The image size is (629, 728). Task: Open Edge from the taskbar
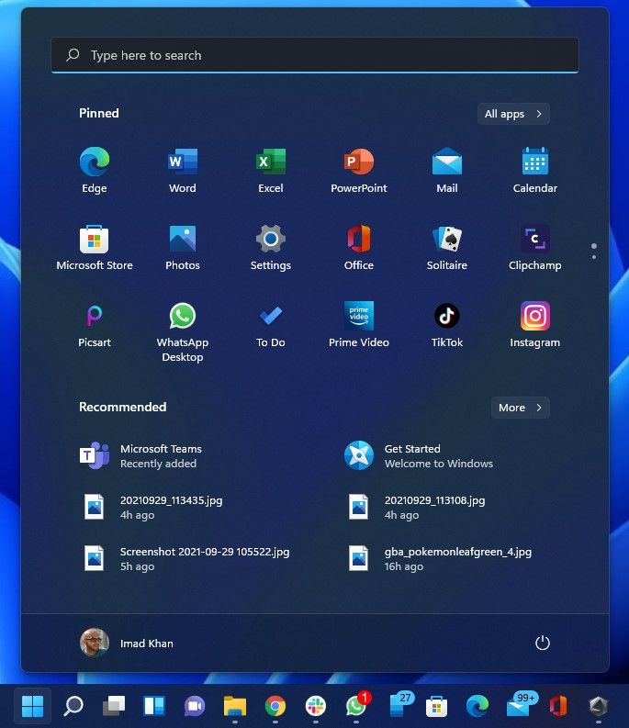pos(477,706)
